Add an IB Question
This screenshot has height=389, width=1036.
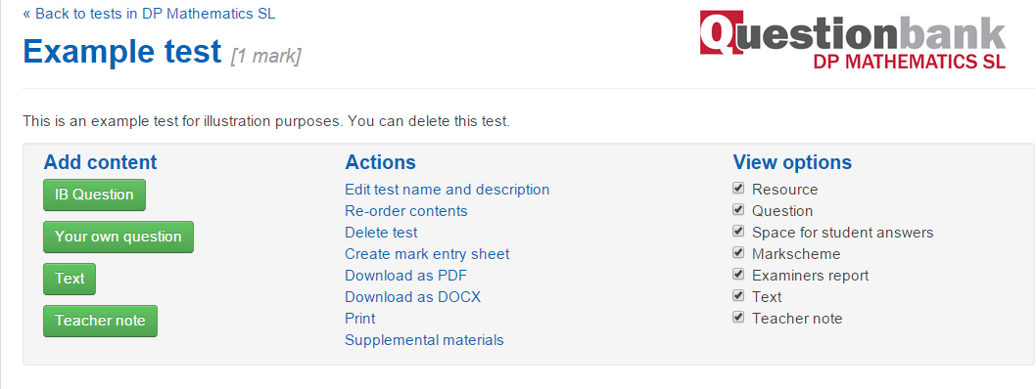pos(94,195)
